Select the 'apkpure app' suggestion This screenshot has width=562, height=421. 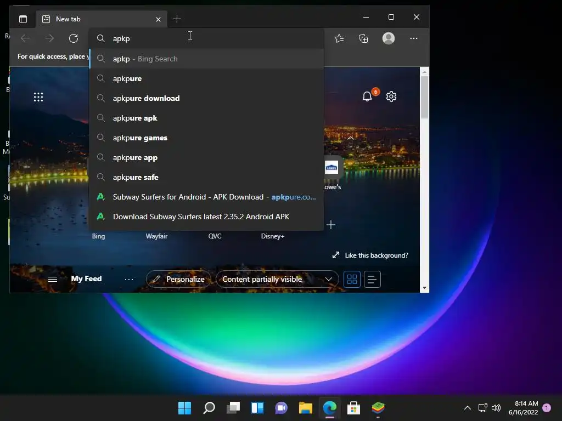[206, 157]
